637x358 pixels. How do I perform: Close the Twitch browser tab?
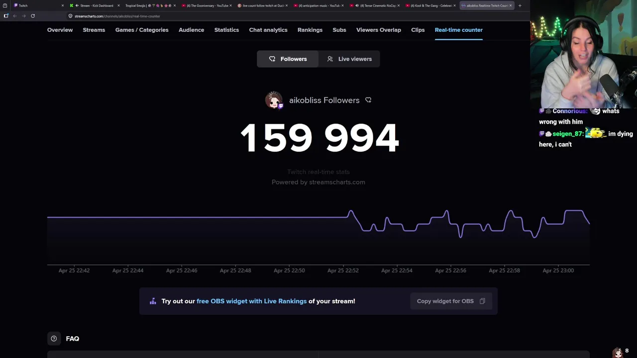click(63, 5)
